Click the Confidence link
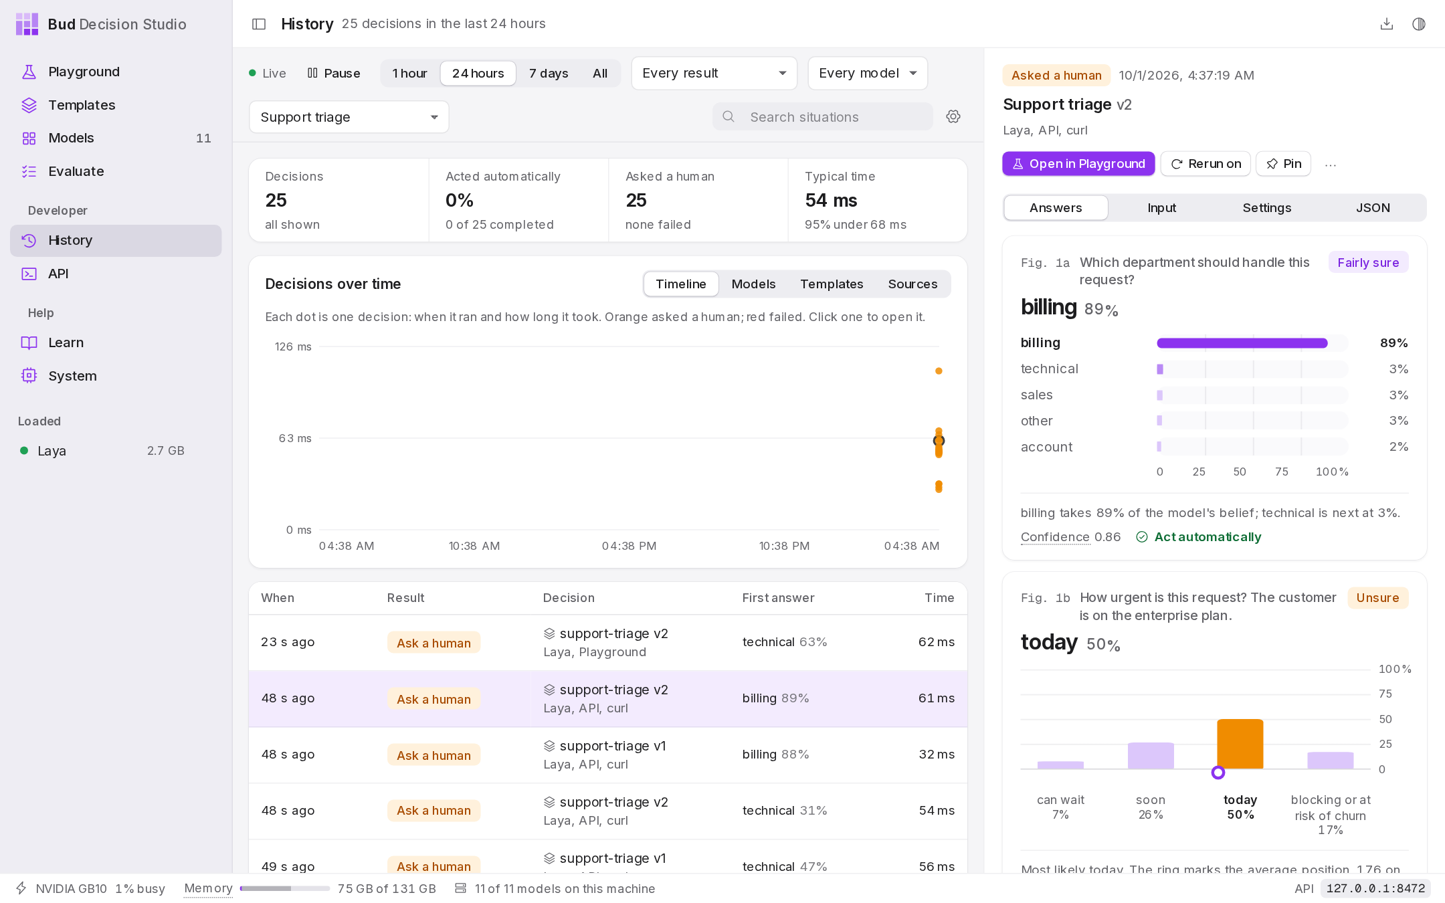The image size is (1445, 903). click(x=1055, y=537)
